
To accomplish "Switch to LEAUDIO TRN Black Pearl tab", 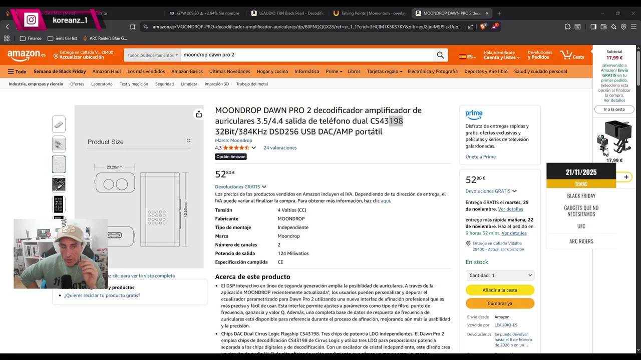I will click(x=287, y=13).
